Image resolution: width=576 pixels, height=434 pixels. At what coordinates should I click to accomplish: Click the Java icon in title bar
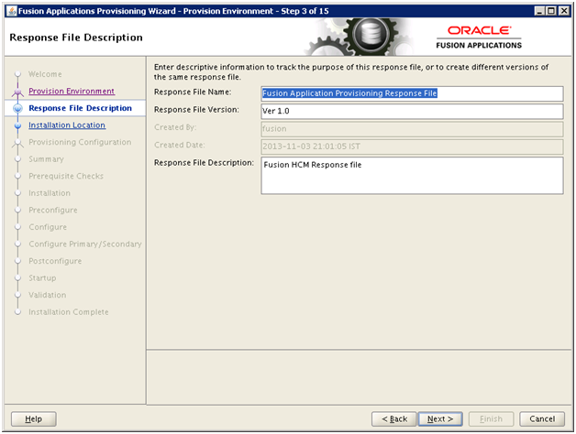point(12,11)
